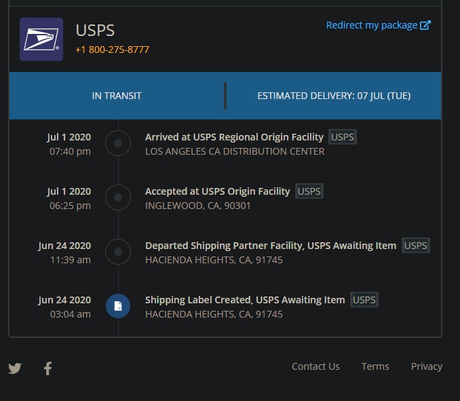Click USPS tag on Arrived event
The height and width of the screenshot is (401, 460).
(x=343, y=137)
